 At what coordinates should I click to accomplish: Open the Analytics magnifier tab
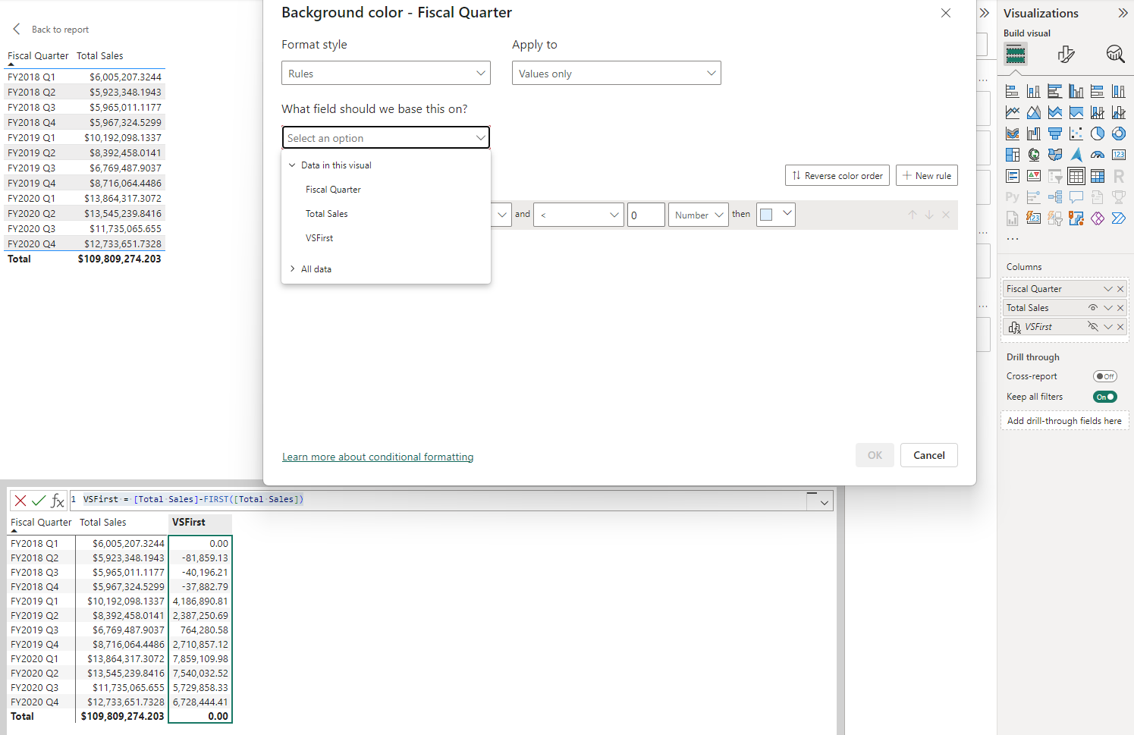pos(1114,54)
